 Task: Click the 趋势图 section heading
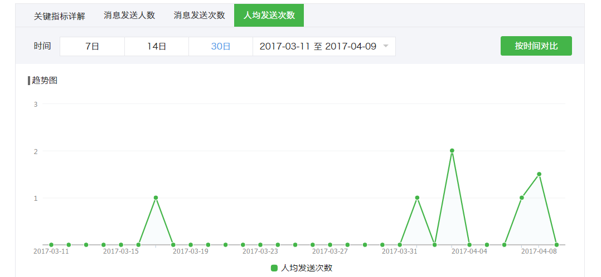[45, 81]
